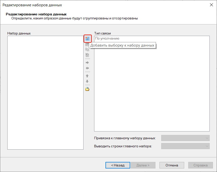Click the edit selection table icon
Viewport: 217px width, 172px height.
(87, 44)
